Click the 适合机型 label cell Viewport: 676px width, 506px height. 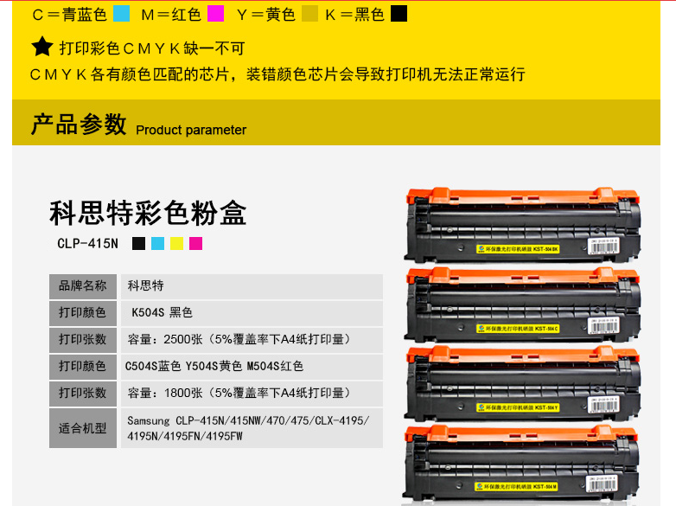[83, 428]
